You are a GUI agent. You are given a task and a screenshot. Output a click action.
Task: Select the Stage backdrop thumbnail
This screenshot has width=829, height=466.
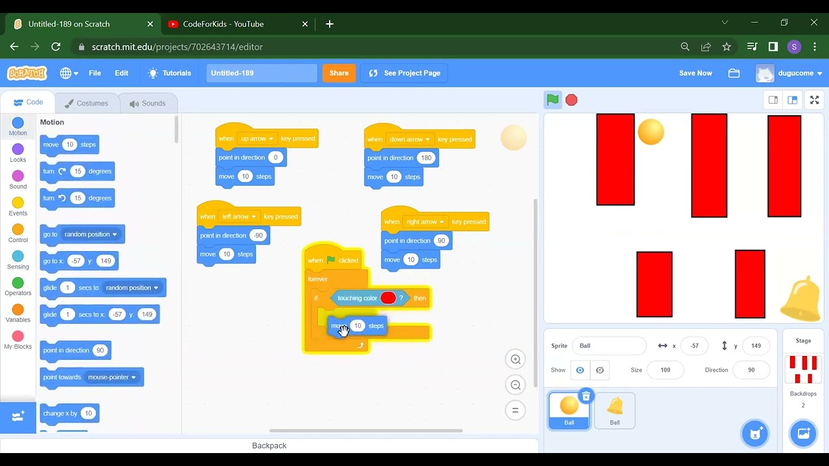tap(803, 369)
